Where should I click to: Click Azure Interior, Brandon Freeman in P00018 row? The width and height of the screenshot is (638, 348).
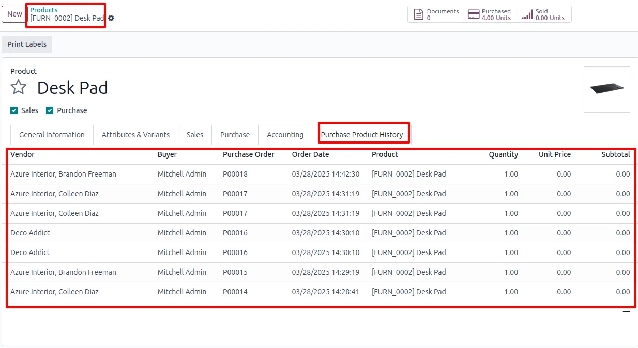63,174
